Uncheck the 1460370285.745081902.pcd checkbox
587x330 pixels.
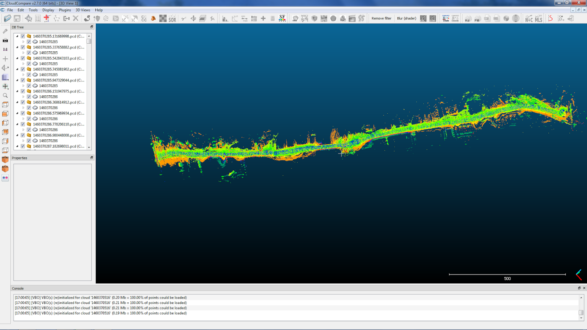[x=23, y=69]
